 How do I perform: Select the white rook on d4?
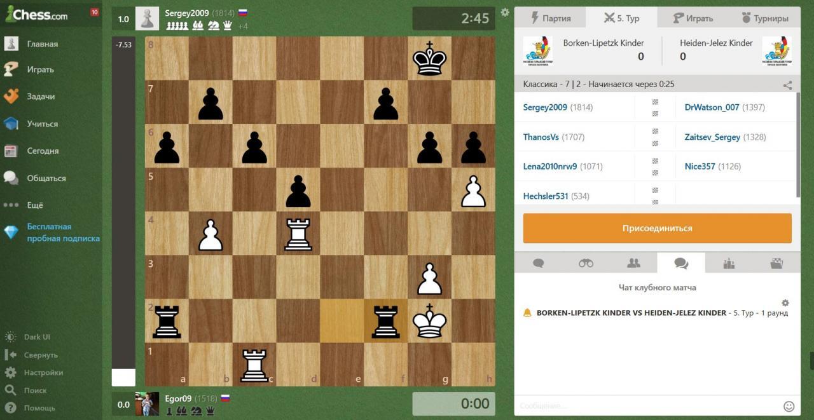point(298,233)
